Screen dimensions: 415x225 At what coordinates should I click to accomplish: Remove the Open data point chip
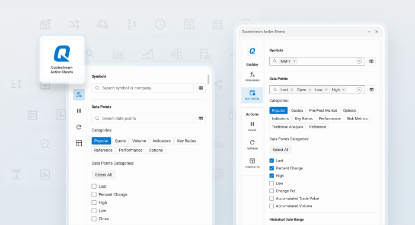tap(309, 89)
